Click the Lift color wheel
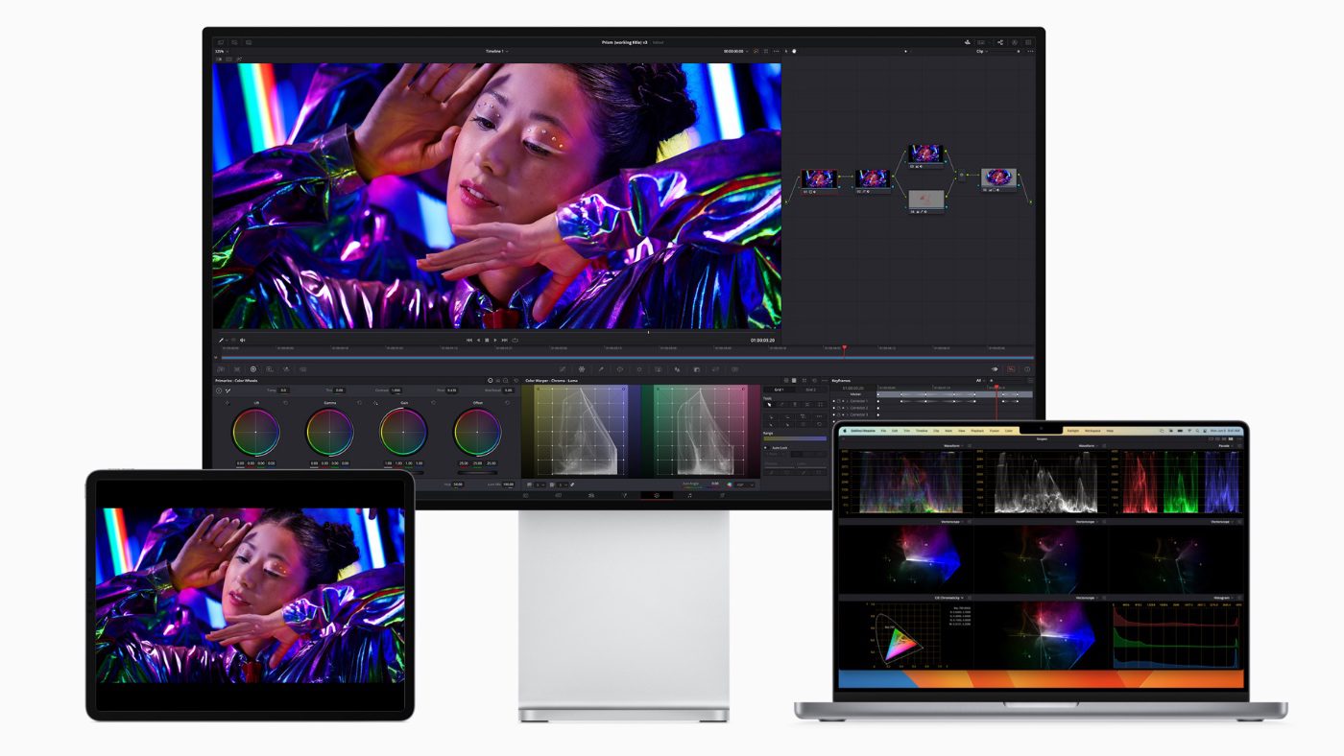 (255, 433)
